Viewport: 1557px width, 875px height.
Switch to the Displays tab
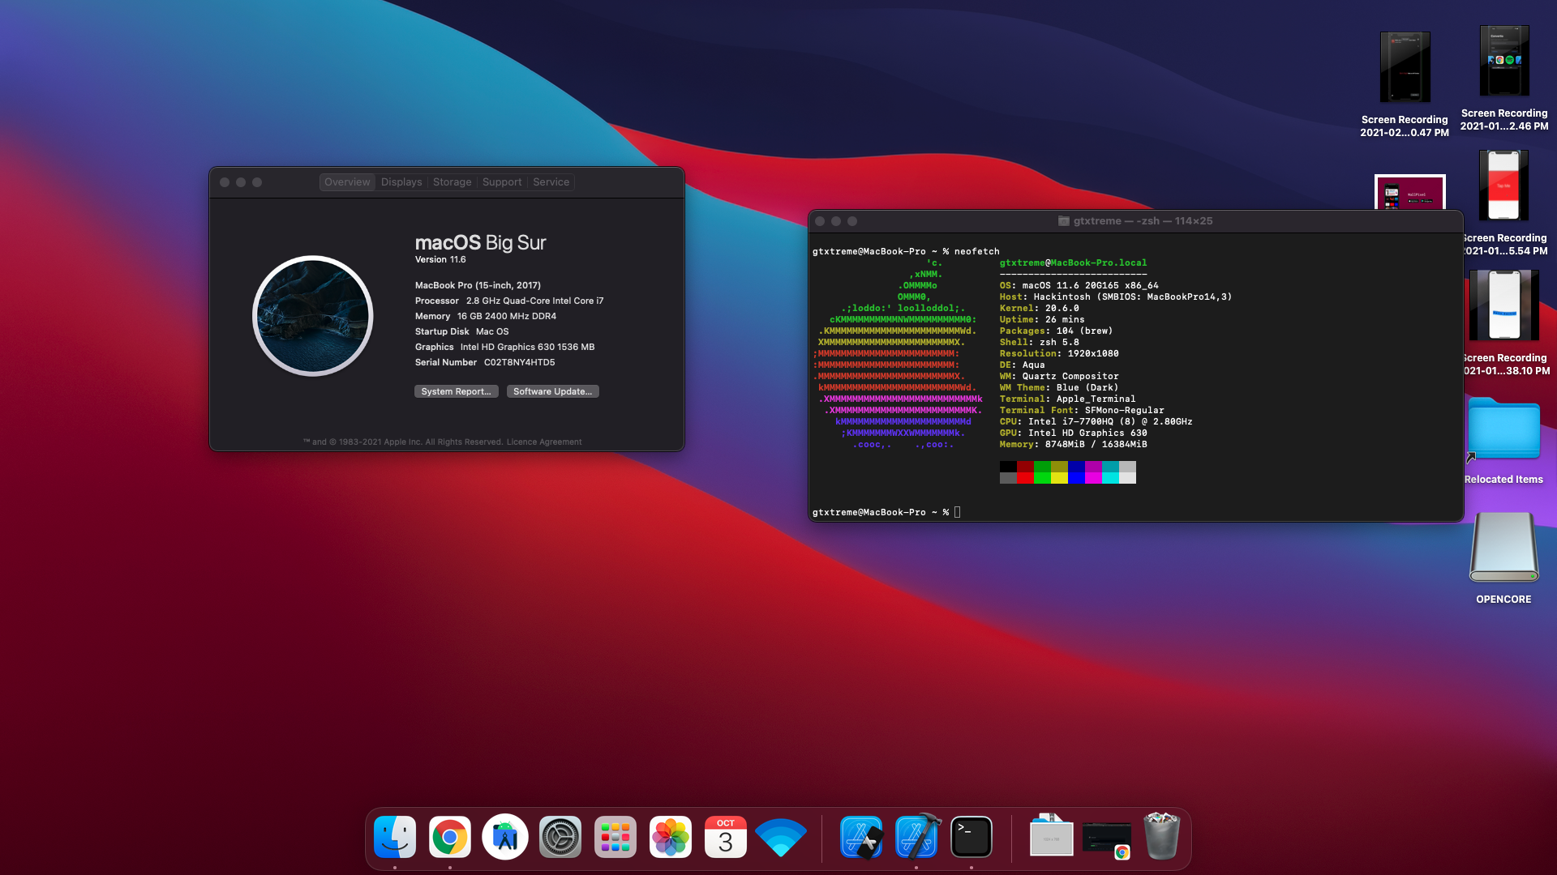click(401, 182)
